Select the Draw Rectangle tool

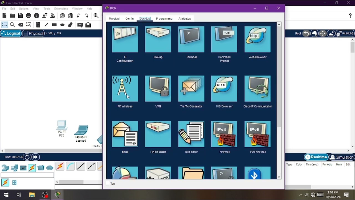click(54, 25)
